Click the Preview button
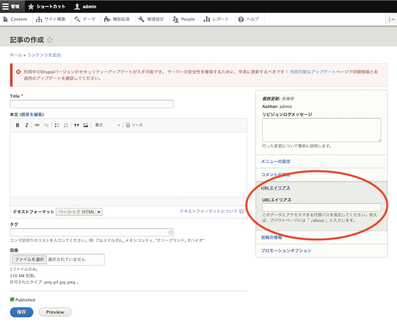Screen dimensions: 397x326 (x=55, y=312)
